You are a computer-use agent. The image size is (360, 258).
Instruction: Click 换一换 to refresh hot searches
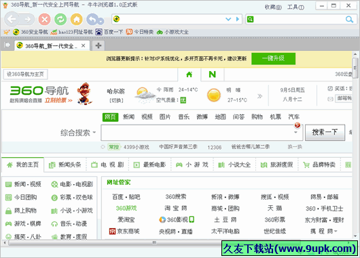click(x=295, y=147)
